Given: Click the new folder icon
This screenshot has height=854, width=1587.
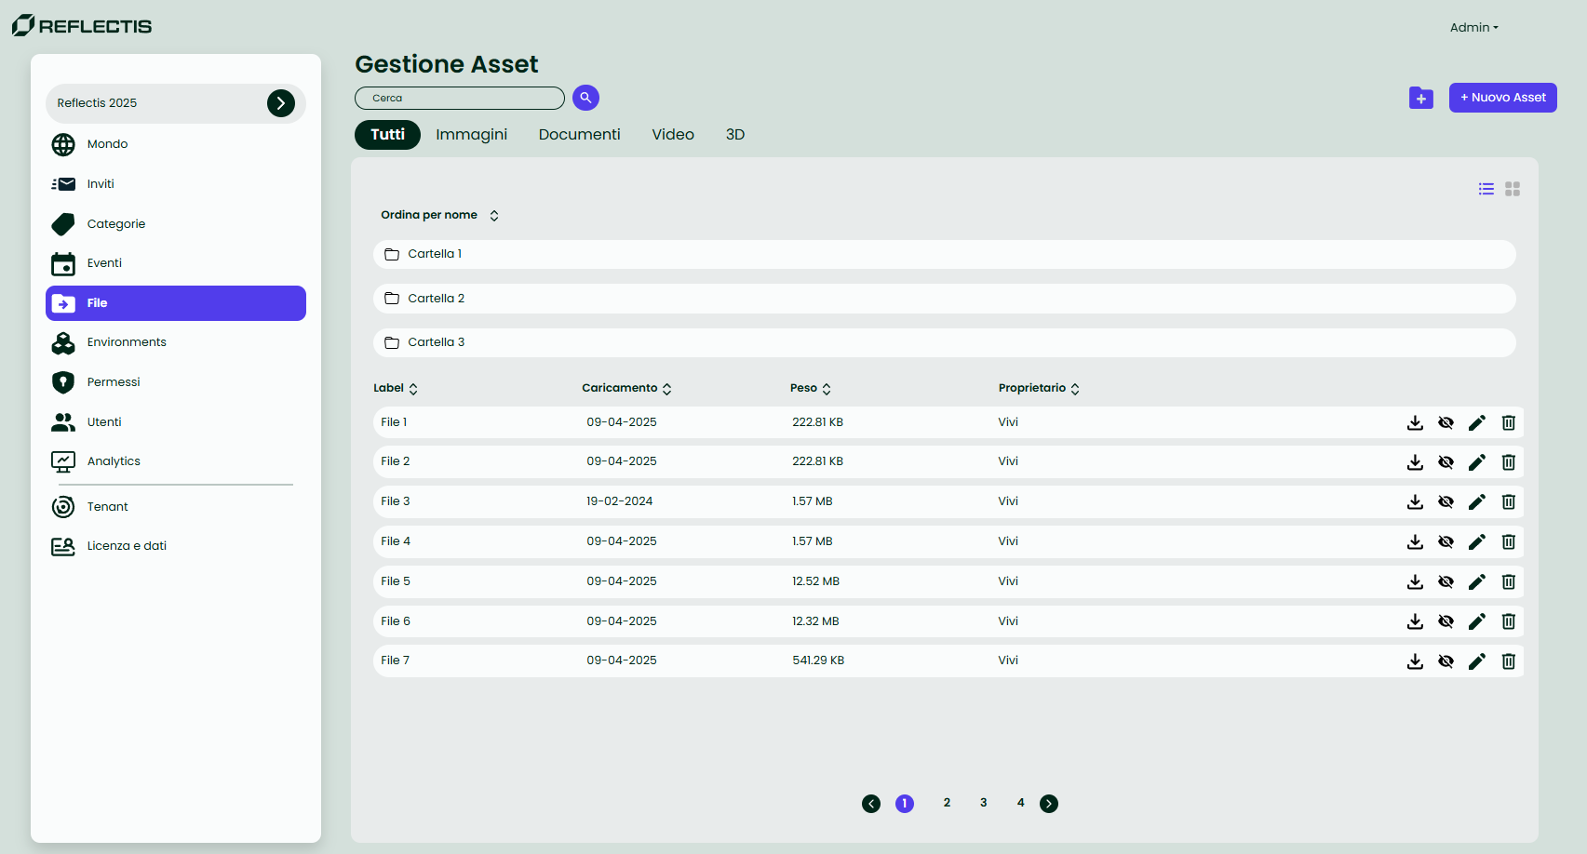Looking at the screenshot, I should 1420,98.
